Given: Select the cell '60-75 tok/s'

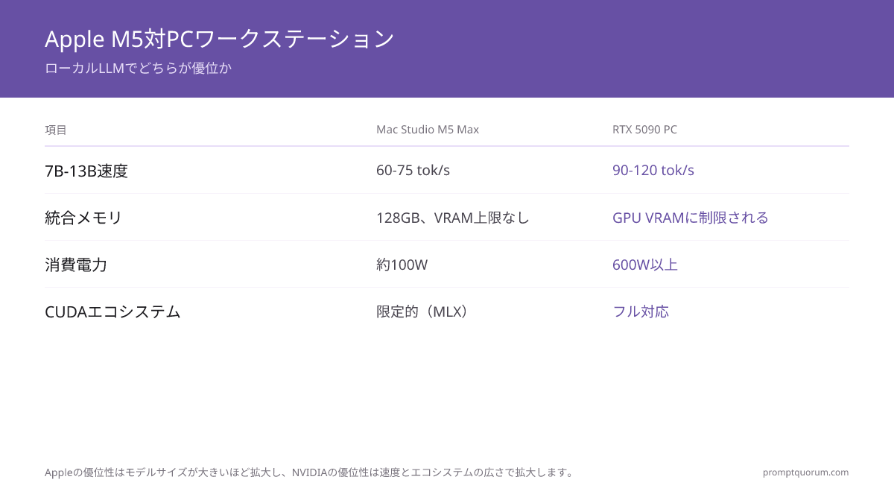Looking at the screenshot, I should 413,171.
